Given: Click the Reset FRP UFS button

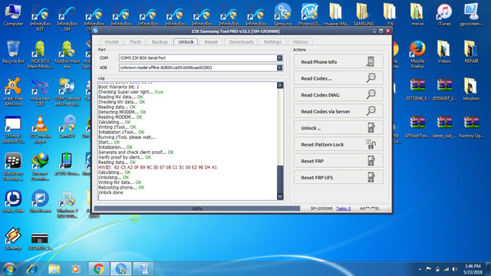Looking at the screenshot, I should [338, 177].
